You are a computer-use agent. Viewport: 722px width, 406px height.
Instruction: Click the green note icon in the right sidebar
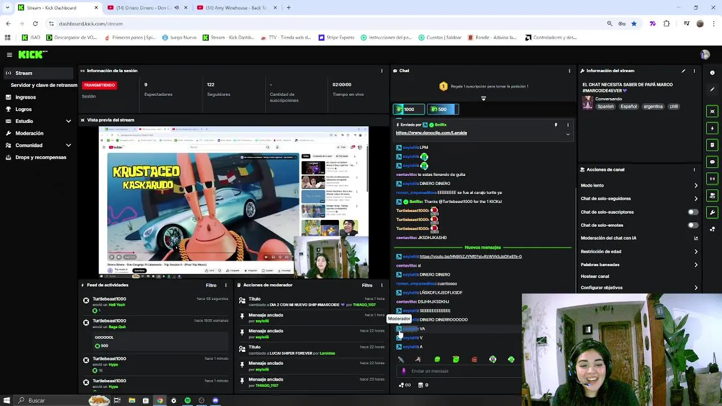[712, 145]
